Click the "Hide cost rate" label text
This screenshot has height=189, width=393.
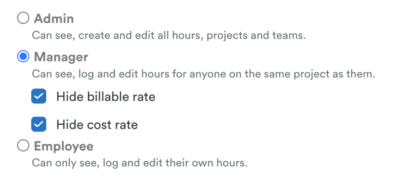click(x=97, y=125)
